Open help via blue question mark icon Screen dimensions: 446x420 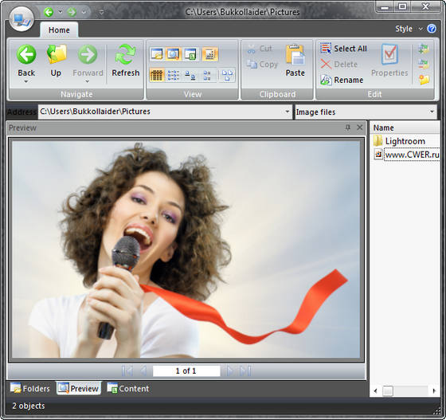432,29
